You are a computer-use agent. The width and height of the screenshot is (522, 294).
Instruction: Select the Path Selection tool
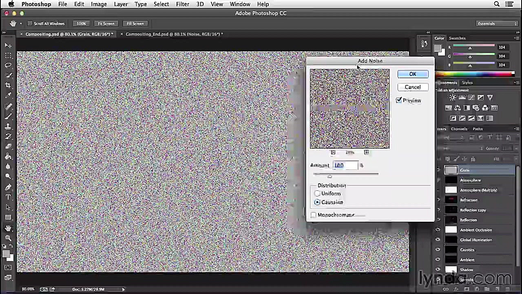[x=8, y=207]
